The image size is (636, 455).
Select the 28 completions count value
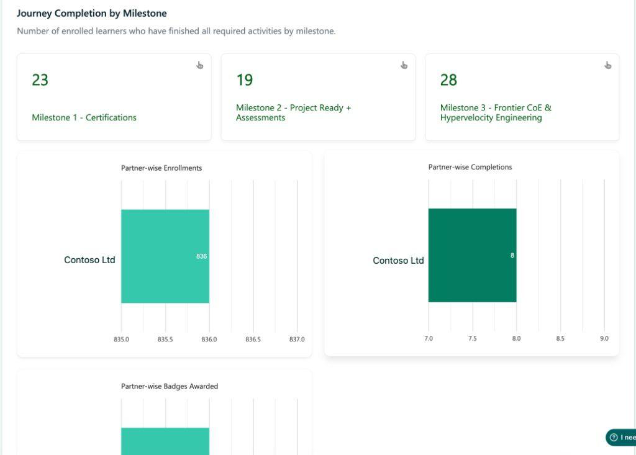(448, 80)
